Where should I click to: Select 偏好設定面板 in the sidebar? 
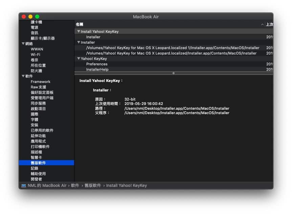[x=42, y=92]
